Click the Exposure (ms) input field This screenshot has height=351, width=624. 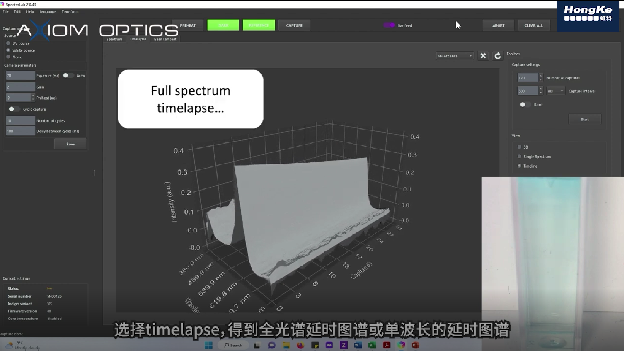(21, 76)
